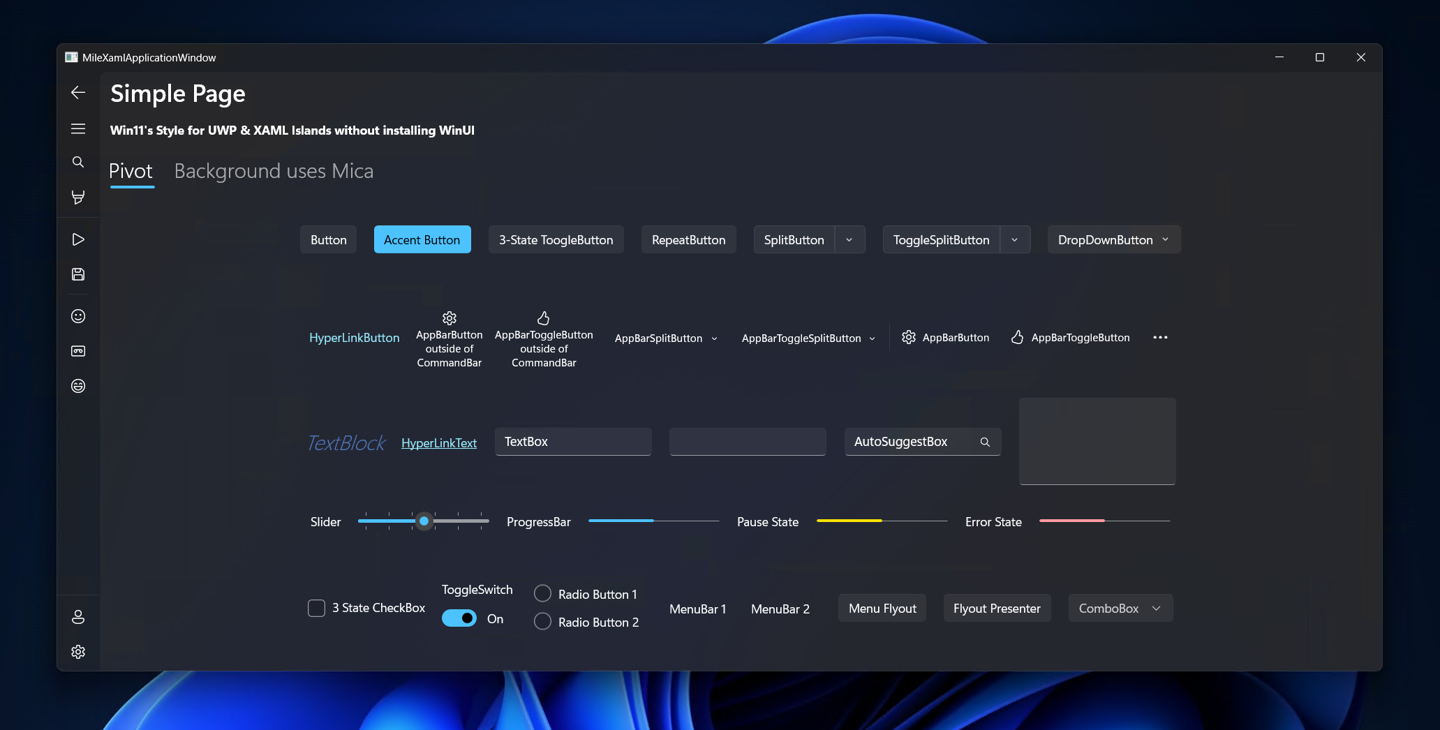Image resolution: width=1440 pixels, height=730 pixels.
Task: Open the HyperLinkText link
Action: tap(439, 443)
